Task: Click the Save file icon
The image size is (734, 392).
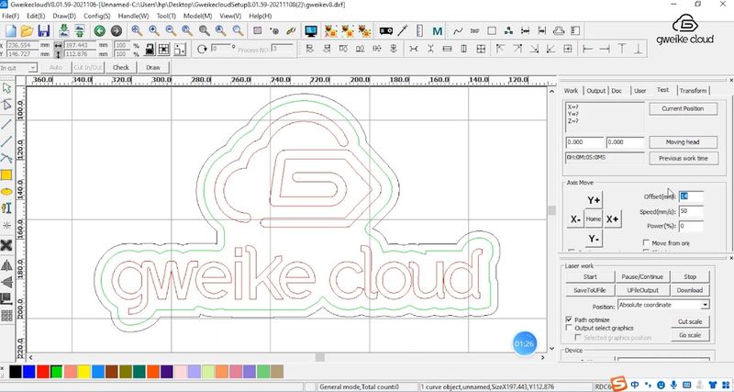Action: (43, 31)
